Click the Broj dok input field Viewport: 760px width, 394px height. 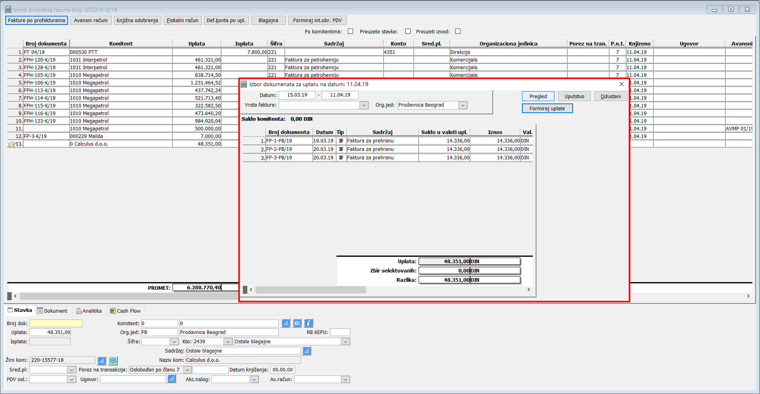(x=56, y=323)
